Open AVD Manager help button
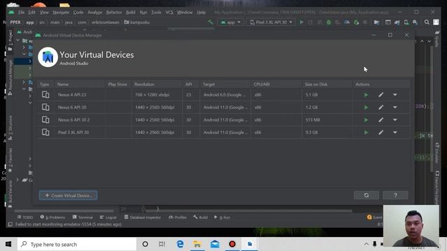447x251 pixels. coord(395,195)
